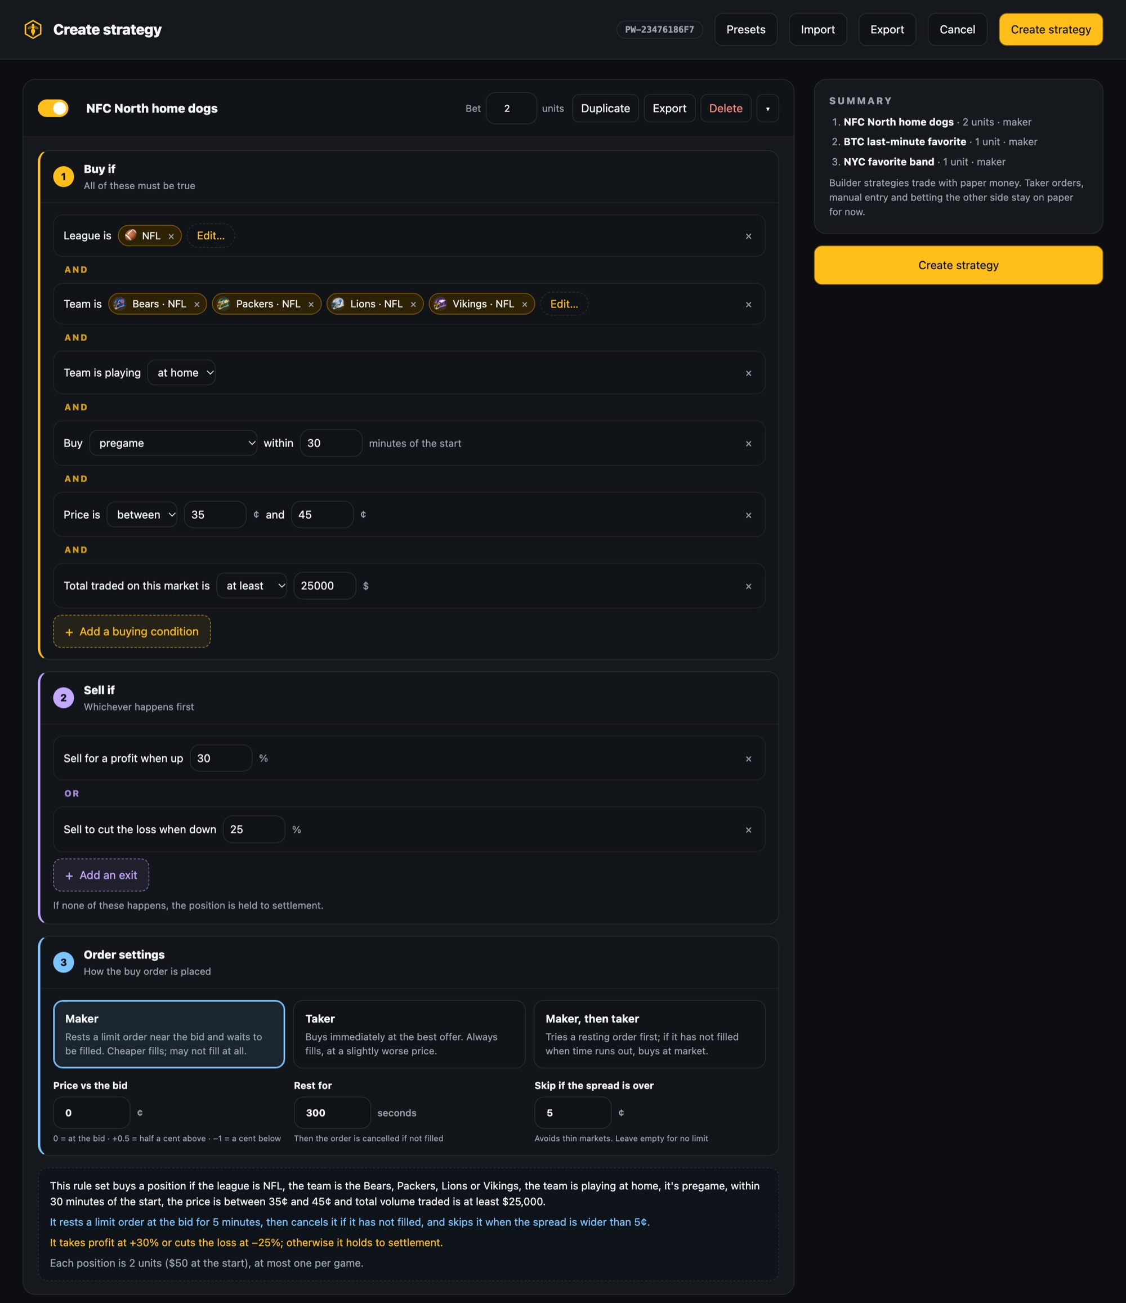Remove the Bears · NFL team chip
The image size is (1126, 1303).
(x=197, y=305)
